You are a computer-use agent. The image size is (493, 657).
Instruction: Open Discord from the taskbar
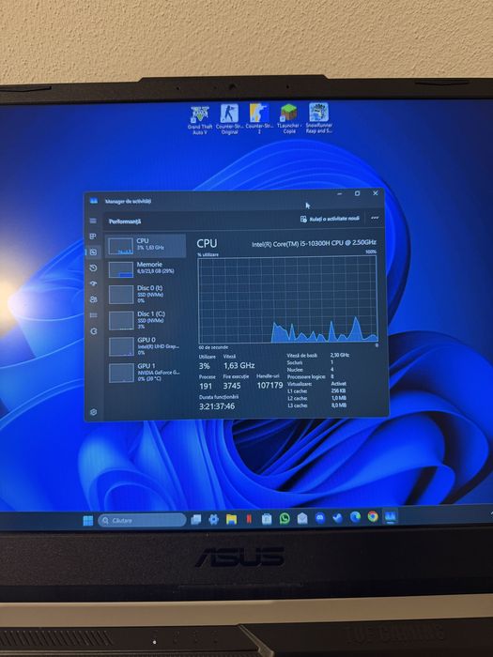(x=320, y=518)
